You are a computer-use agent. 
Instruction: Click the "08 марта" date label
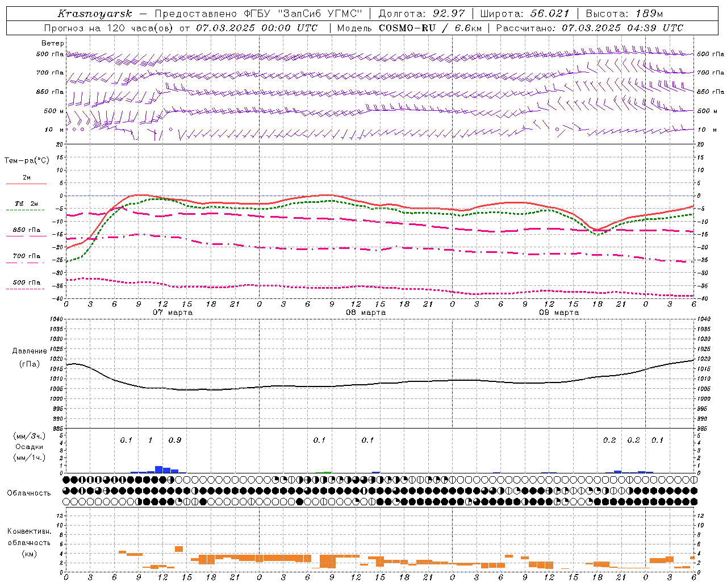(366, 313)
